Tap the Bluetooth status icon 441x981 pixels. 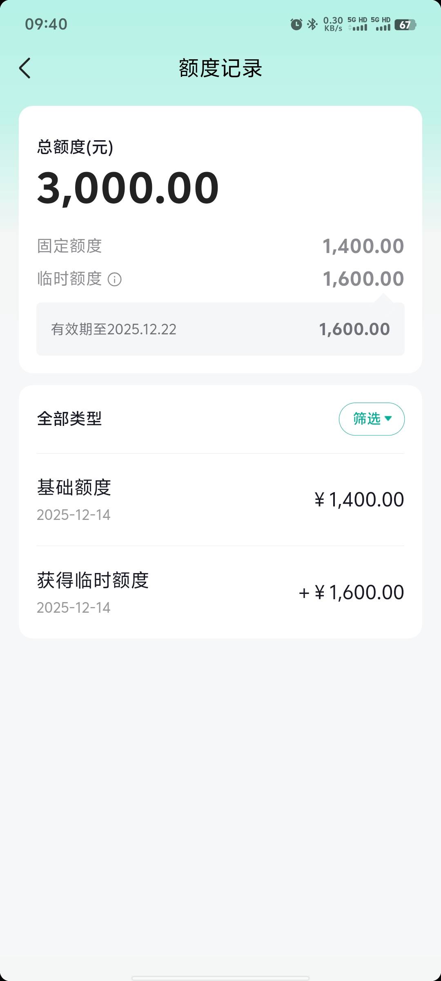click(x=312, y=25)
